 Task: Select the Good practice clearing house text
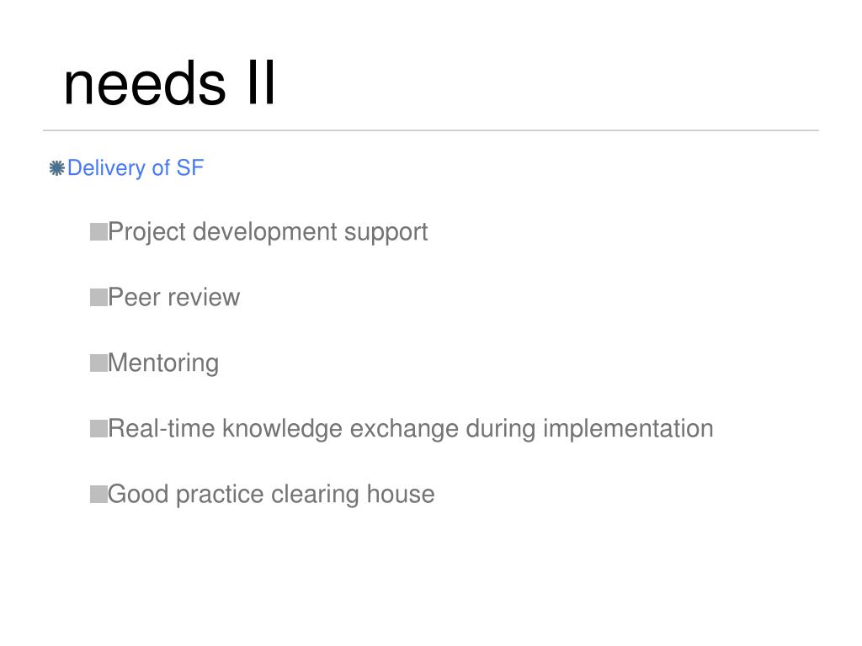(271, 495)
